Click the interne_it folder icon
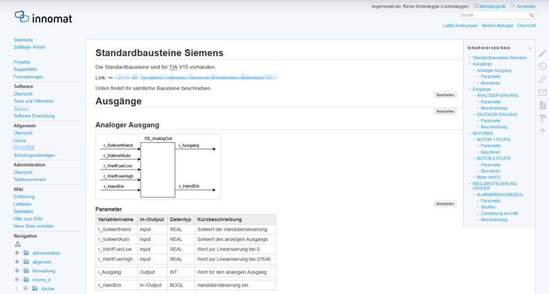The image size is (549, 294). [26, 280]
